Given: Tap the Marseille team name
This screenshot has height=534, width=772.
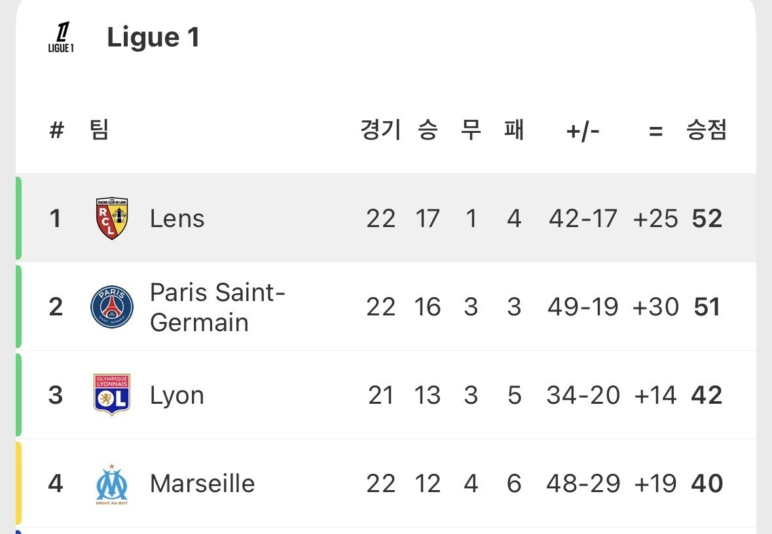Looking at the screenshot, I should point(202,484).
